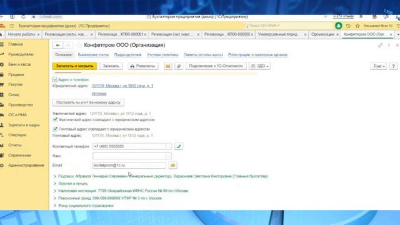Open Главное section in sidebar

point(15,44)
